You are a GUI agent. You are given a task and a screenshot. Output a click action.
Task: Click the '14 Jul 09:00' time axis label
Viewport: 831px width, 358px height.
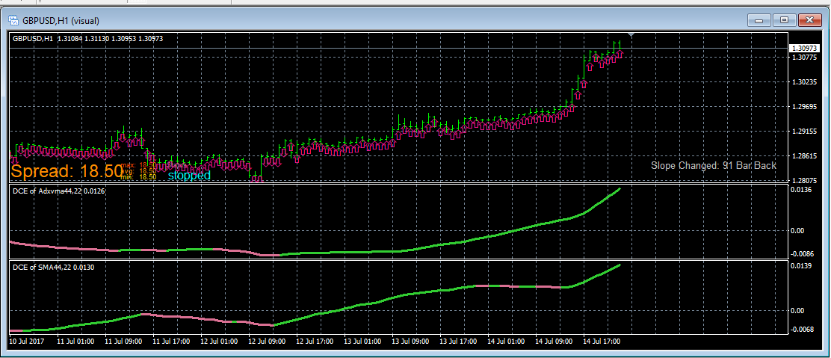554,342
